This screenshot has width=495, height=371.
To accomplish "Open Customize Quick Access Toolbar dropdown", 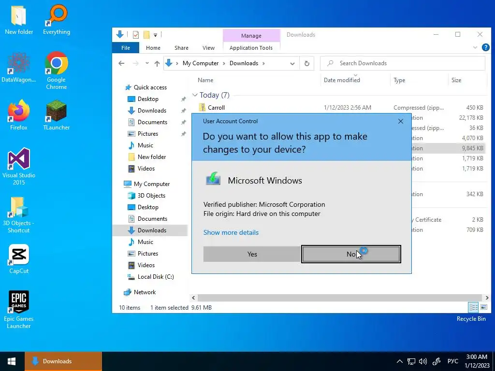I will [155, 35].
